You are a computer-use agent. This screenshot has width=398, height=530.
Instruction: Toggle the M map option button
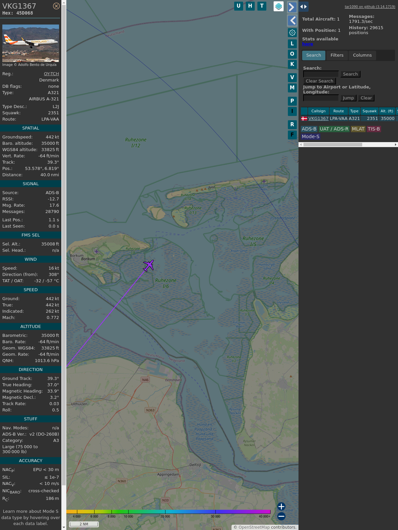click(x=292, y=88)
